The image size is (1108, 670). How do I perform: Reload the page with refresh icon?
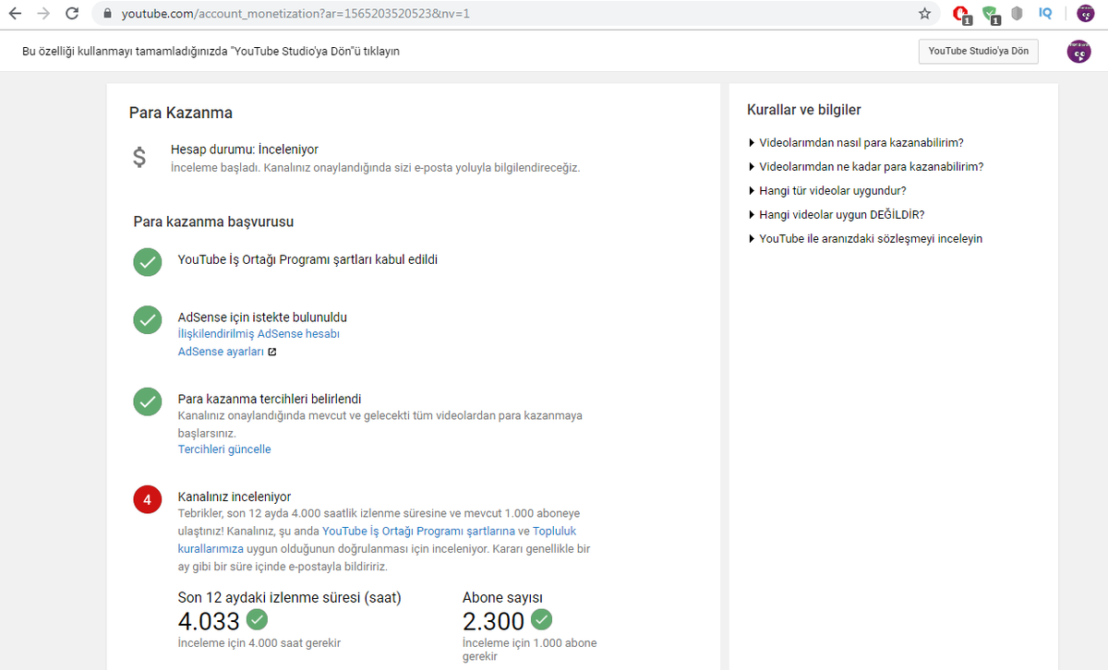tap(72, 14)
